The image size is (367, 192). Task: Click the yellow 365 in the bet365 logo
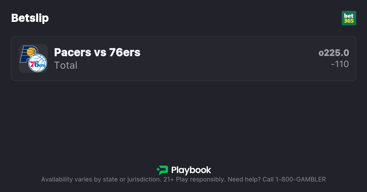coord(349,21)
